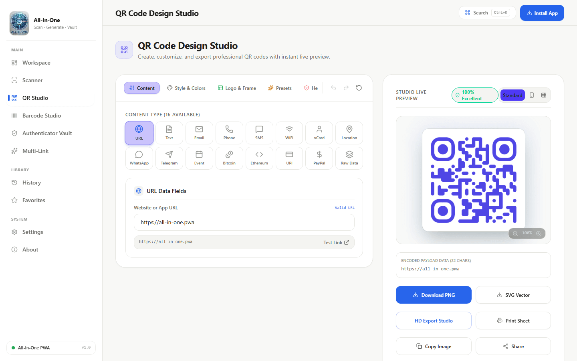
Task: Undo the last design change
Action: (x=333, y=88)
